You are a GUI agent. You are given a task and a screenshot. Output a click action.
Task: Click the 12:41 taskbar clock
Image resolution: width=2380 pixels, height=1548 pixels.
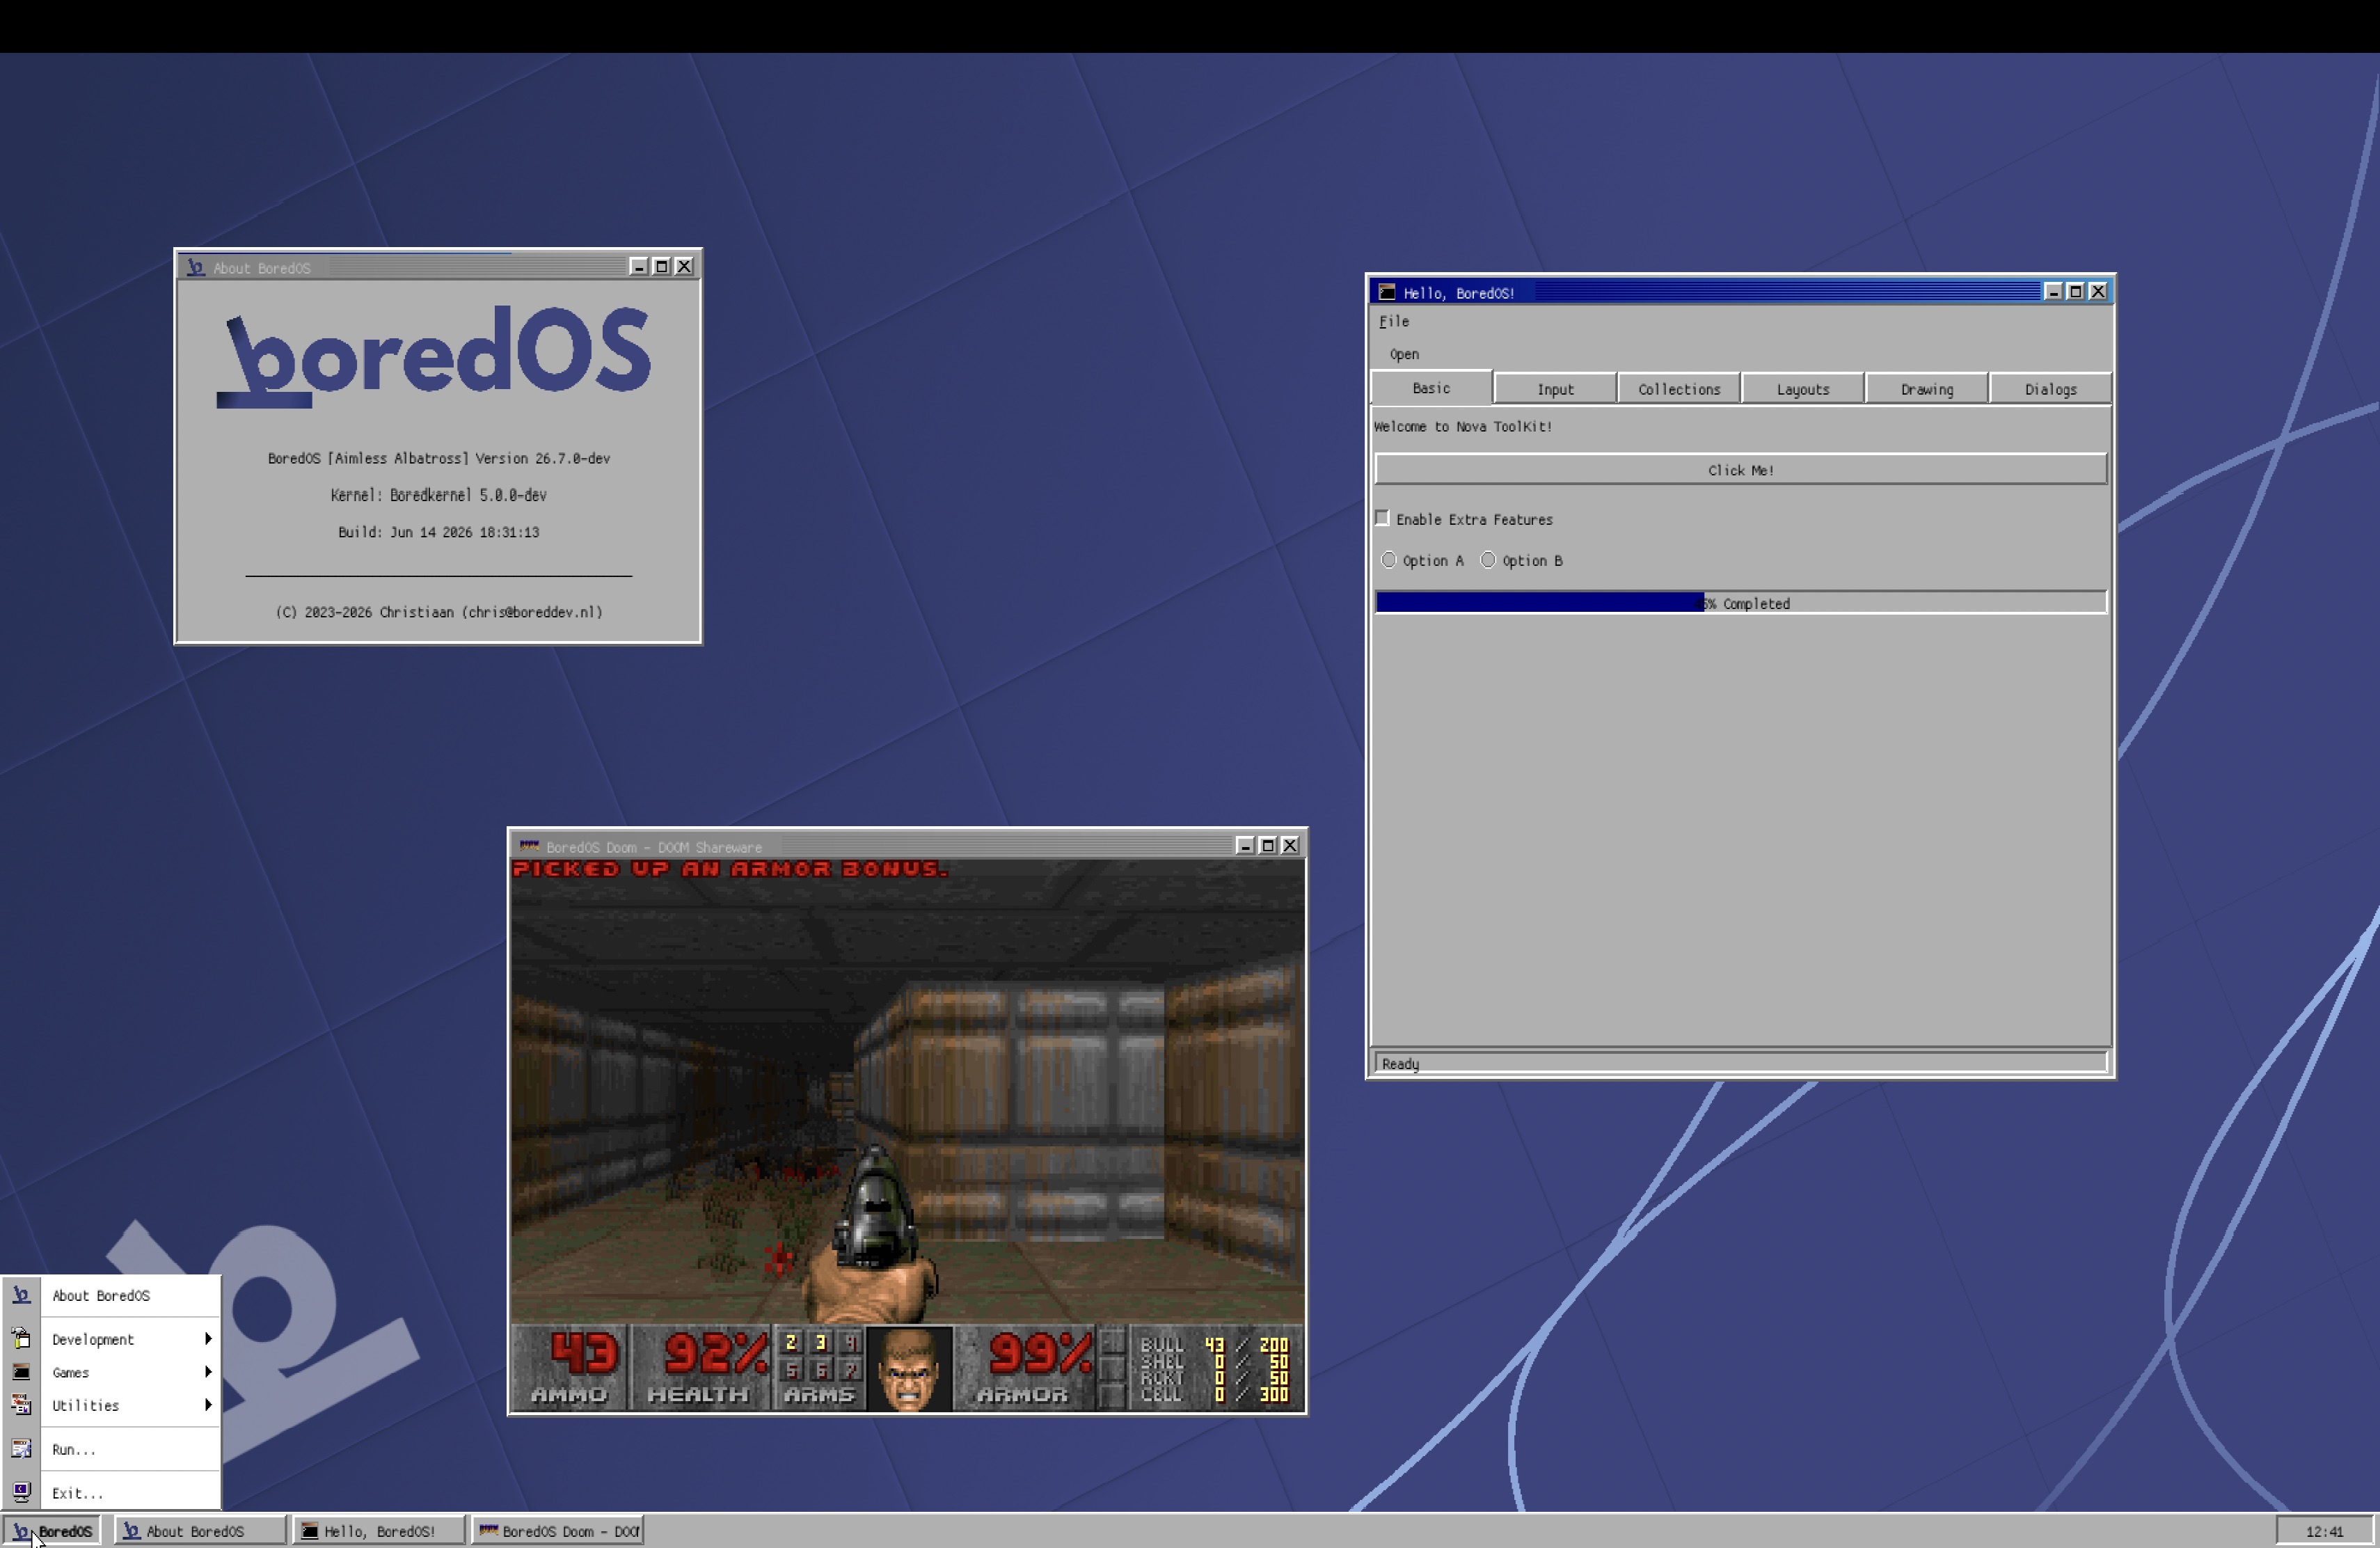[2324, 1531]
